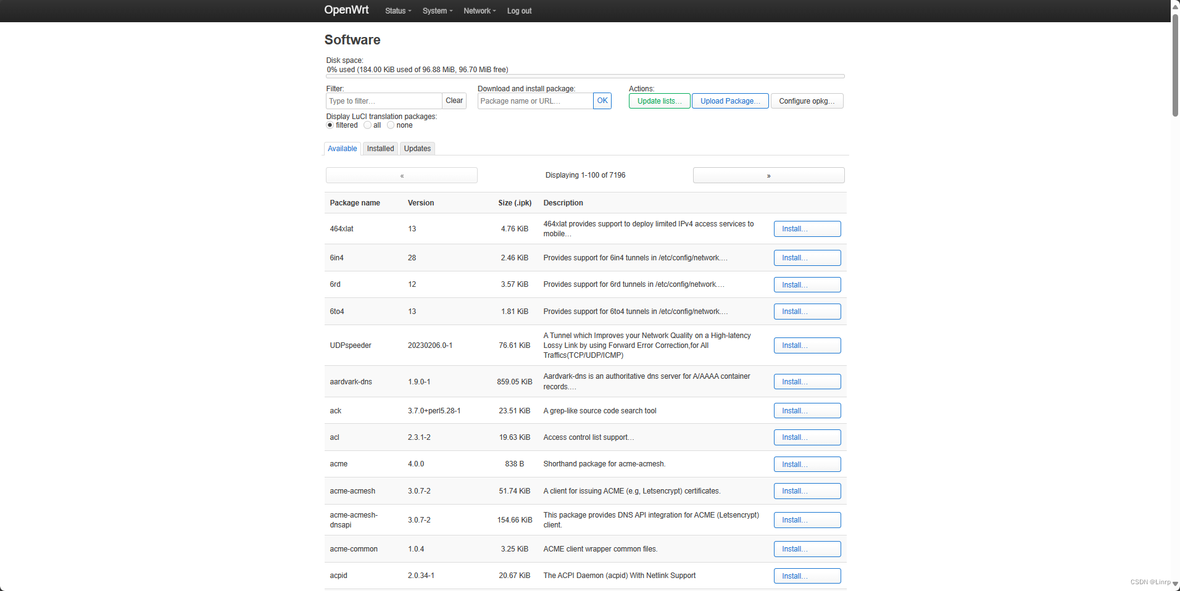Install the acpid package
The height and width of the screenshot is (591, 1180).
[x=807, y=576]
